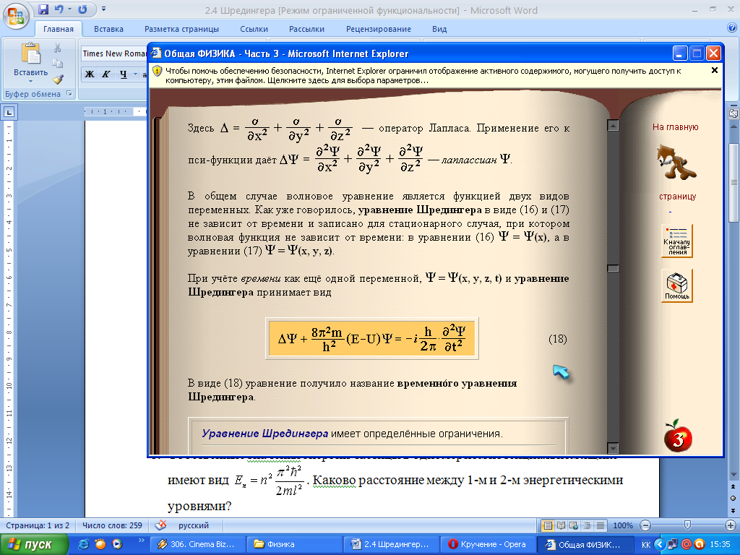This screenshot has width=740, height=555.
Task: Switch to Outline view
Action: 587,525
